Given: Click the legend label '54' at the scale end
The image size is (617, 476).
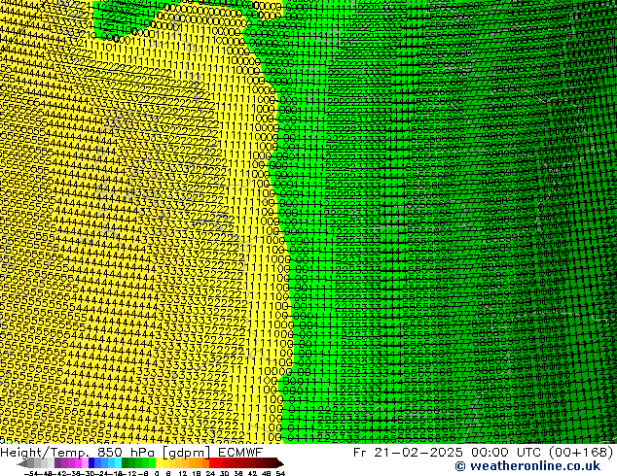Looking at the screenshot, I should pos(280,474).
